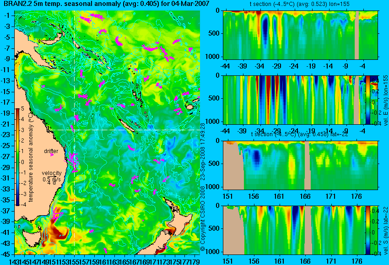Click the 't section' title ending in lat=-22
This screenshot has height=265, width=389.
(x=299, y=134)
